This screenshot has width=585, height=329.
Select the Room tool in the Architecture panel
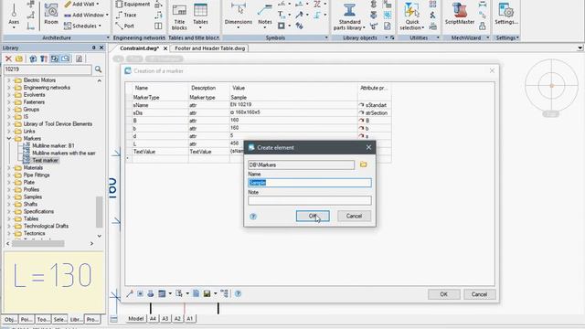pos(51,15)
